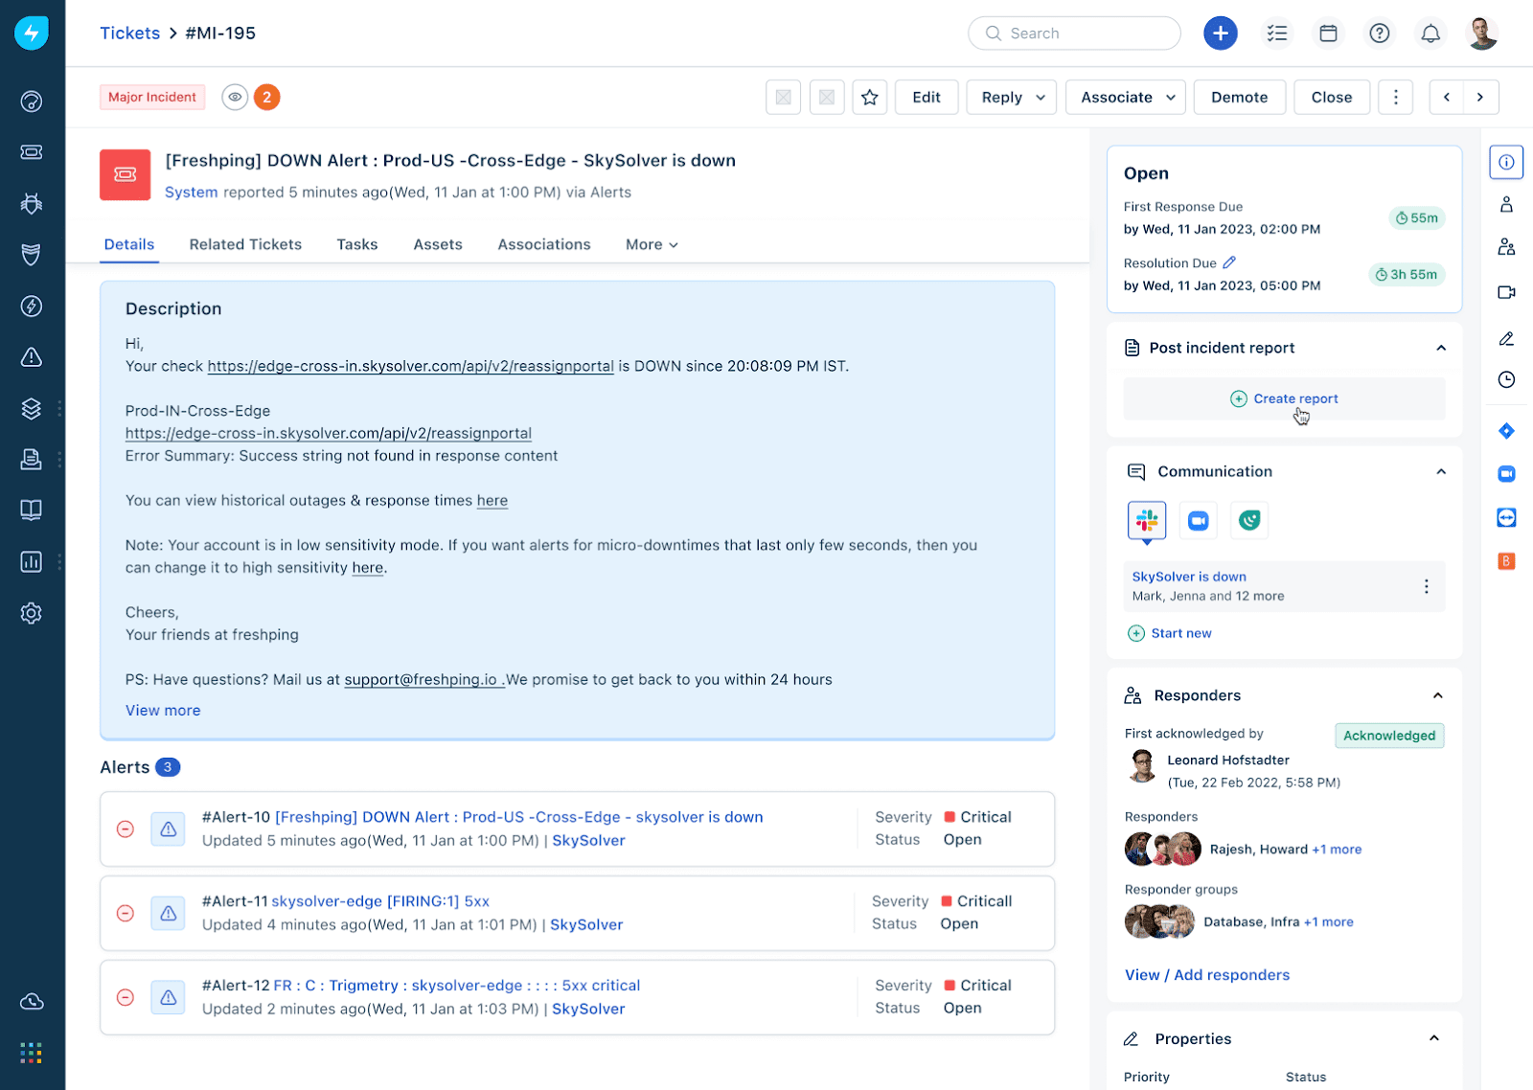Click Create report button
The width and height of the screenshot is (1533, 1090).
click(x=1284, y=398)
